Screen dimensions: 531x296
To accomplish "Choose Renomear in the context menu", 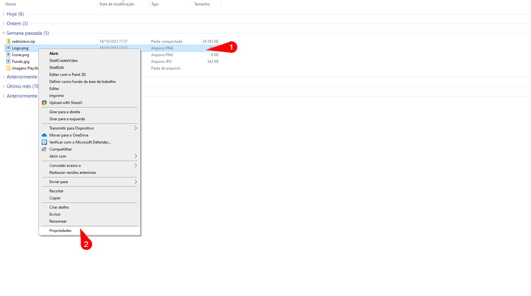I will (58, 221).
